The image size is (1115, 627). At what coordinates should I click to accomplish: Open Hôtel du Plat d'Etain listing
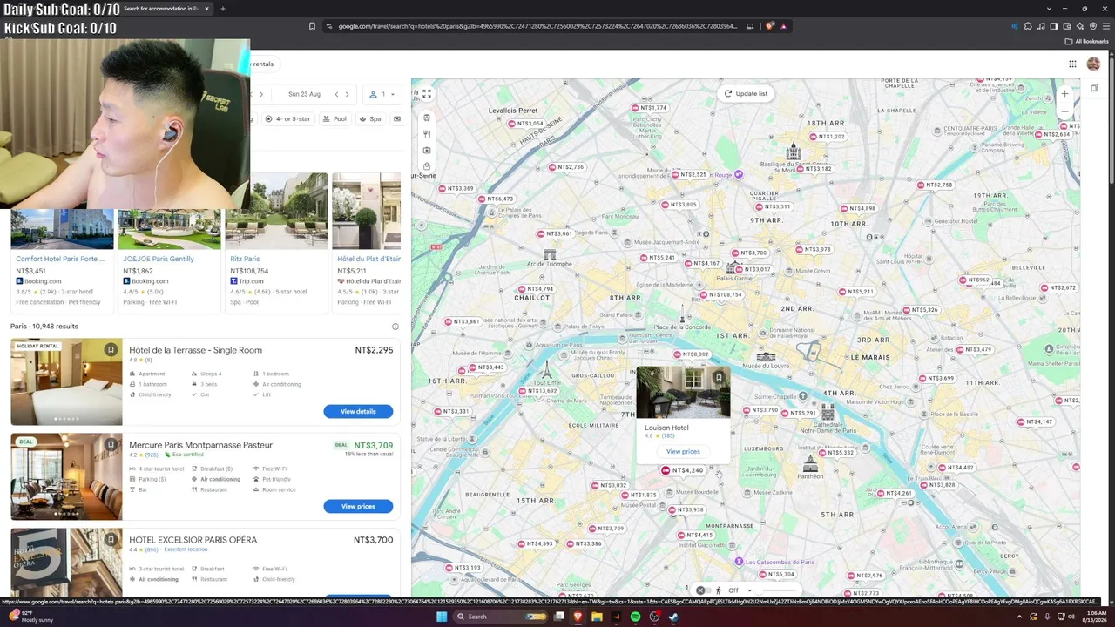(x=369, y=259)
